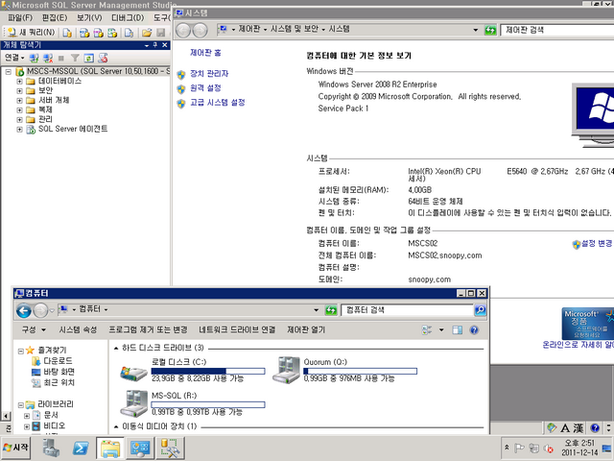The width and height of the screenshot is (614, 461).
Task: Click the Windows Explorer taskbar icon
Action: pyautogui.click(x=110, y=448)
